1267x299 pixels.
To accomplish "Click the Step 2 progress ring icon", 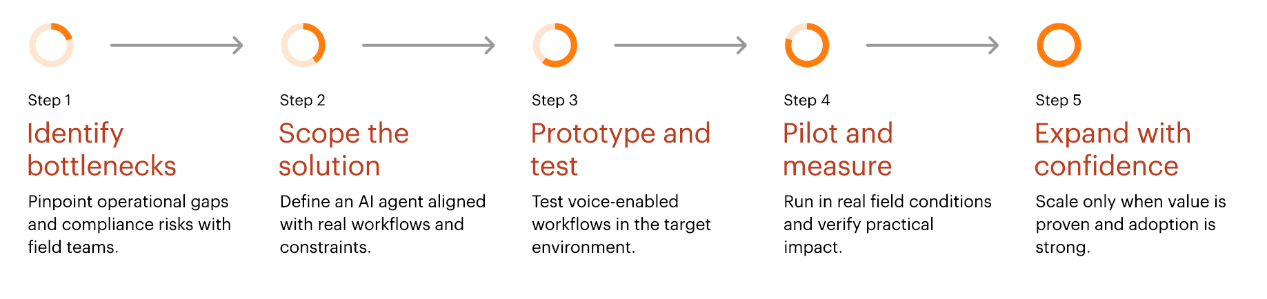I will (x=303, y=45).
